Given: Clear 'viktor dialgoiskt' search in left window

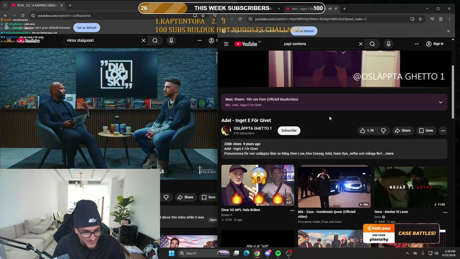Looking at the screenshot, I should [143, 41].
